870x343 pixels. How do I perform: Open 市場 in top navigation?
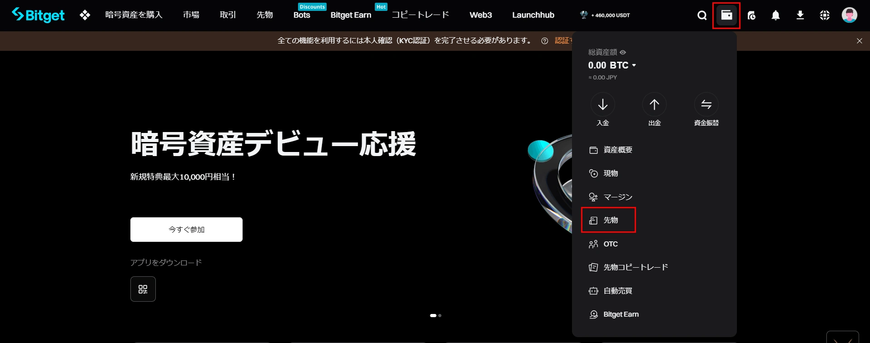point(191,15)
